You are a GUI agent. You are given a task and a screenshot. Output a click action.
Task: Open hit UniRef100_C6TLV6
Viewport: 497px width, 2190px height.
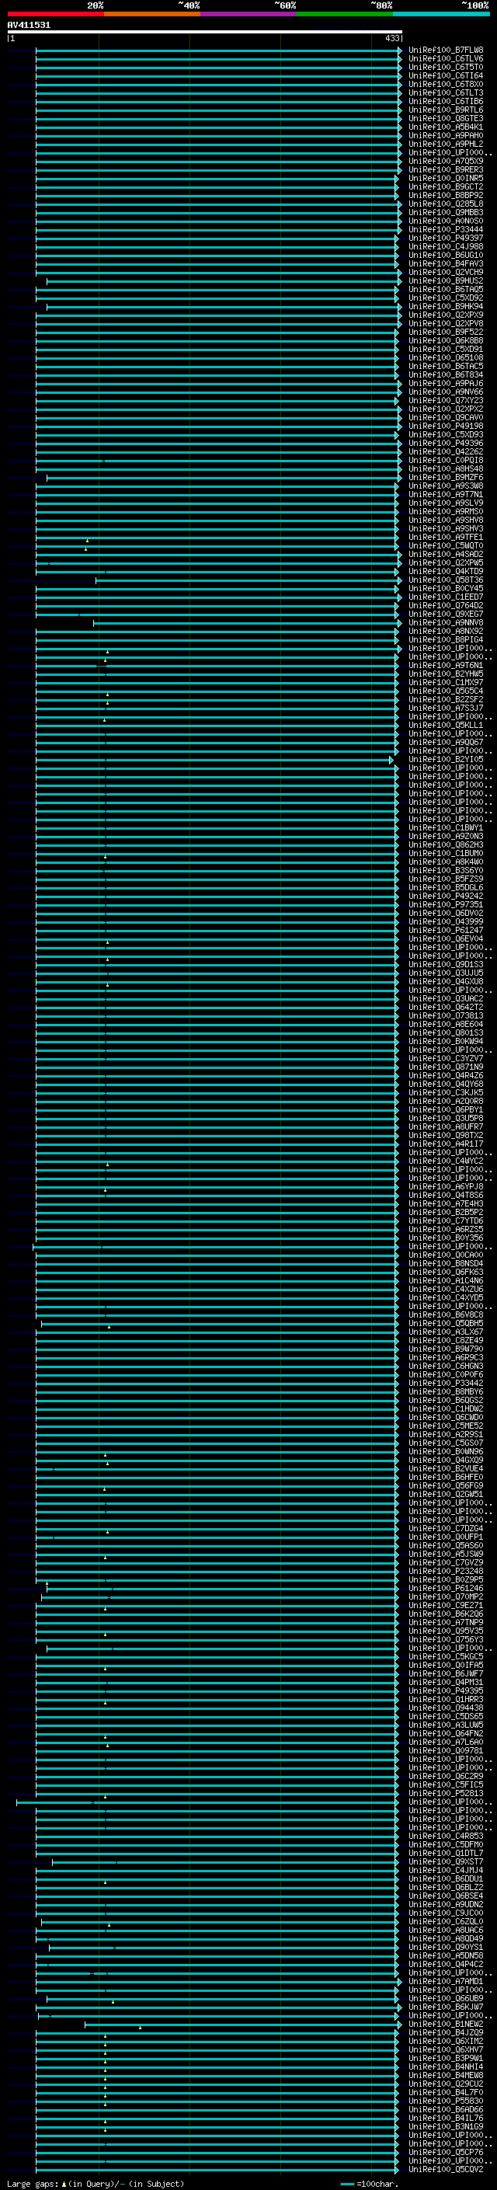446,59
